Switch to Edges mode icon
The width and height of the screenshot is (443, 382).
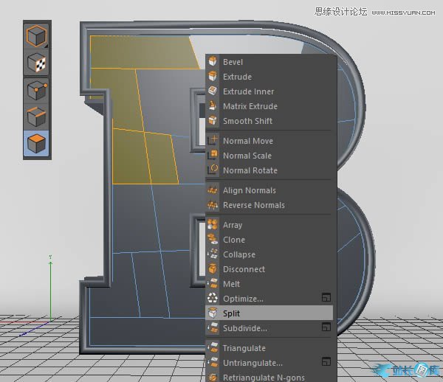tap(37, 117)
